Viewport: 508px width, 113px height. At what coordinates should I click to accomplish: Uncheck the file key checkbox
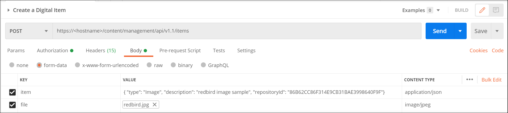[12, 105]
